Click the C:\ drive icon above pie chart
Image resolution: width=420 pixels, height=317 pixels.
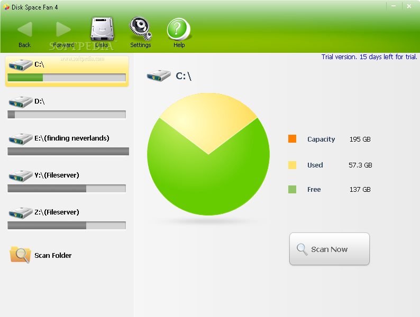pyautogui.click(x=159, y=76)
